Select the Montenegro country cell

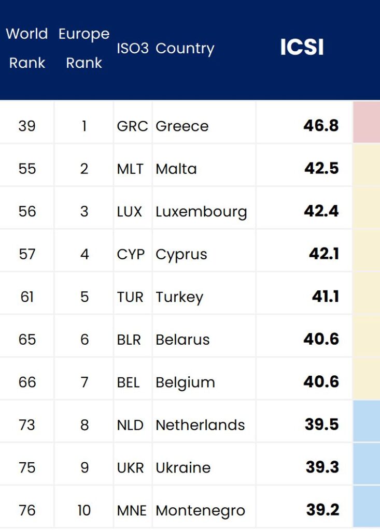200,510
